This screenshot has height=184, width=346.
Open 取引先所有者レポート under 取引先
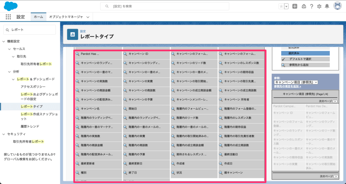tap(36, 64)
